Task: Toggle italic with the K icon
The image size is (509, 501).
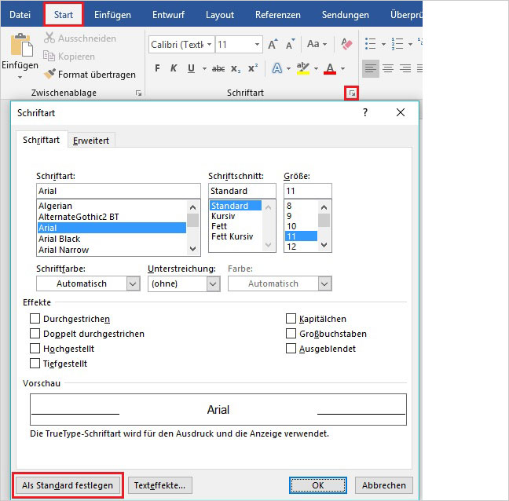Action: [174, 68]
